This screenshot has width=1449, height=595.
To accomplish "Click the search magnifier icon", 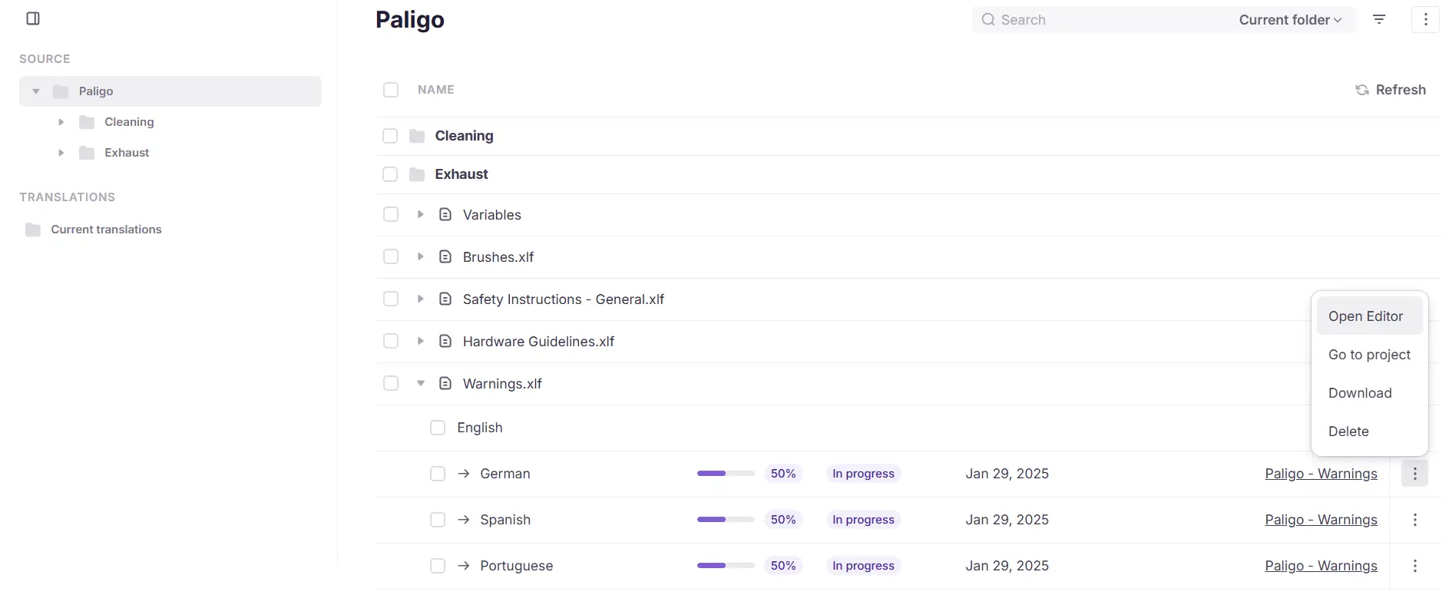I will tap(988, 20).
